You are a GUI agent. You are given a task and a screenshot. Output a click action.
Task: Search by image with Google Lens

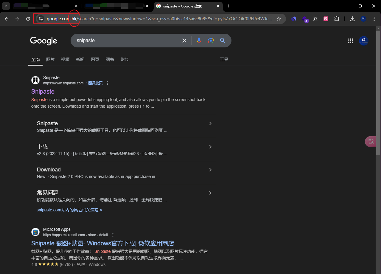(x=211, y=41)
